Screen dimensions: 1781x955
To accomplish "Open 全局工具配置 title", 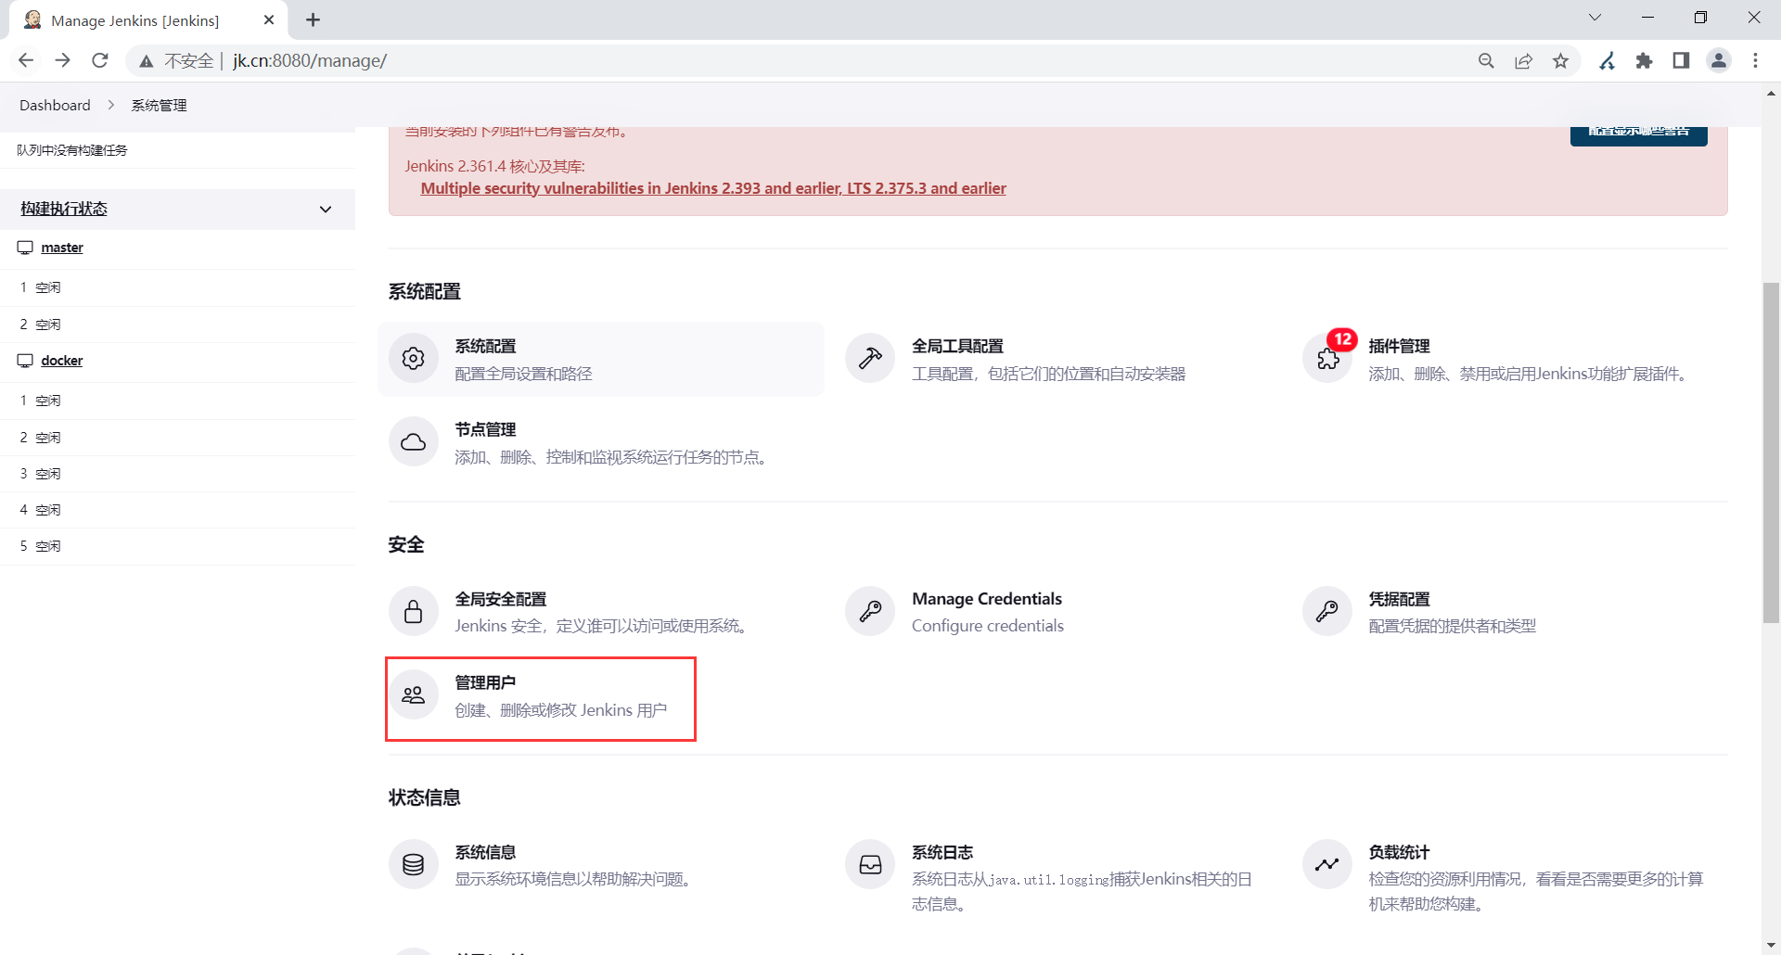I will 957,346.
